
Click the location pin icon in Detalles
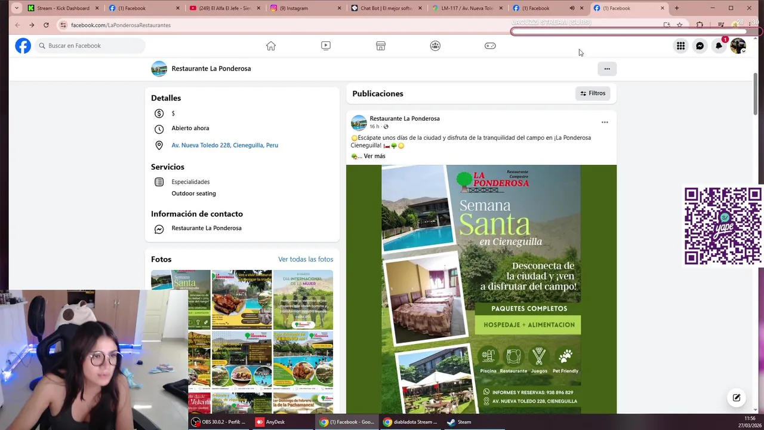click(159, 145)
